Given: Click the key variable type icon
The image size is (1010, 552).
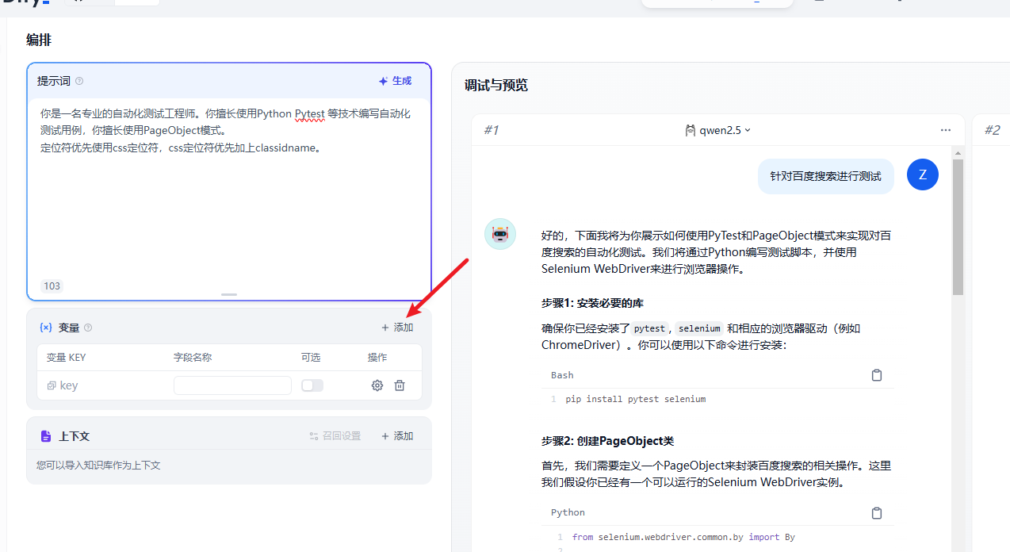Looking at the screenshot, I should click(x=52, y=385).
